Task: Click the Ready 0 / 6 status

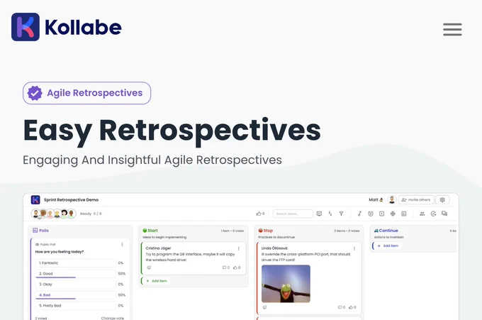Action: coord(91,214)
